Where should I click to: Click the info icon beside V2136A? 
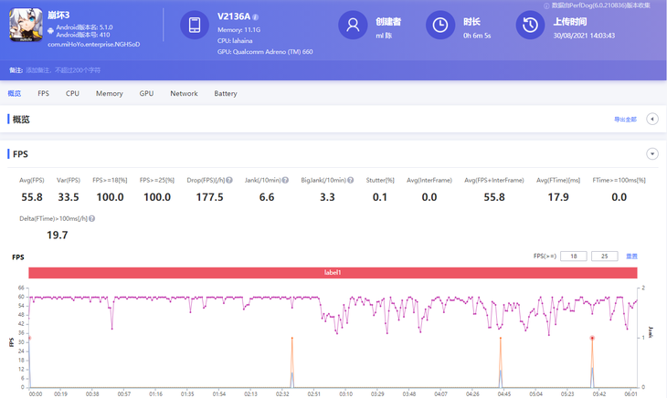coord(256,17)
